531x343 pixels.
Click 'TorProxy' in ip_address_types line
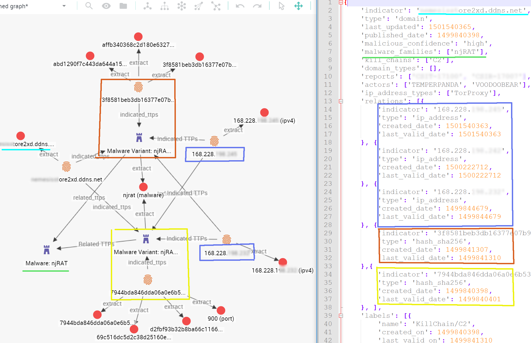coord(471,93)
